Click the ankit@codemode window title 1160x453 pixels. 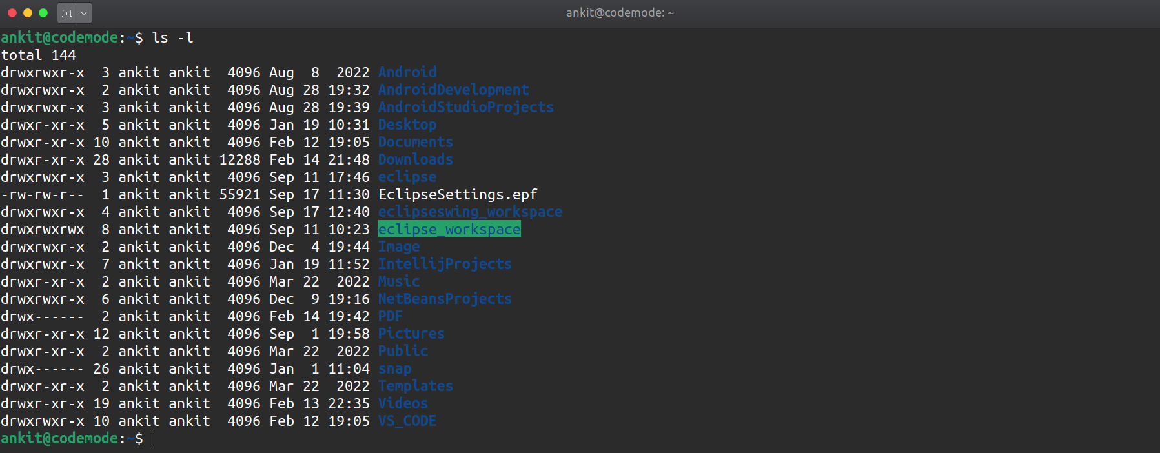point(619,13)
